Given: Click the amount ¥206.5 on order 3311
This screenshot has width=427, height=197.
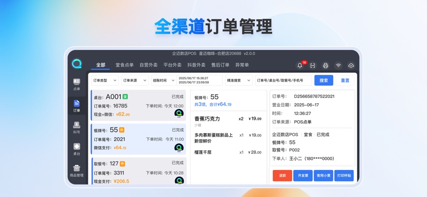Looking at the screenshot, I should [121, 181].
